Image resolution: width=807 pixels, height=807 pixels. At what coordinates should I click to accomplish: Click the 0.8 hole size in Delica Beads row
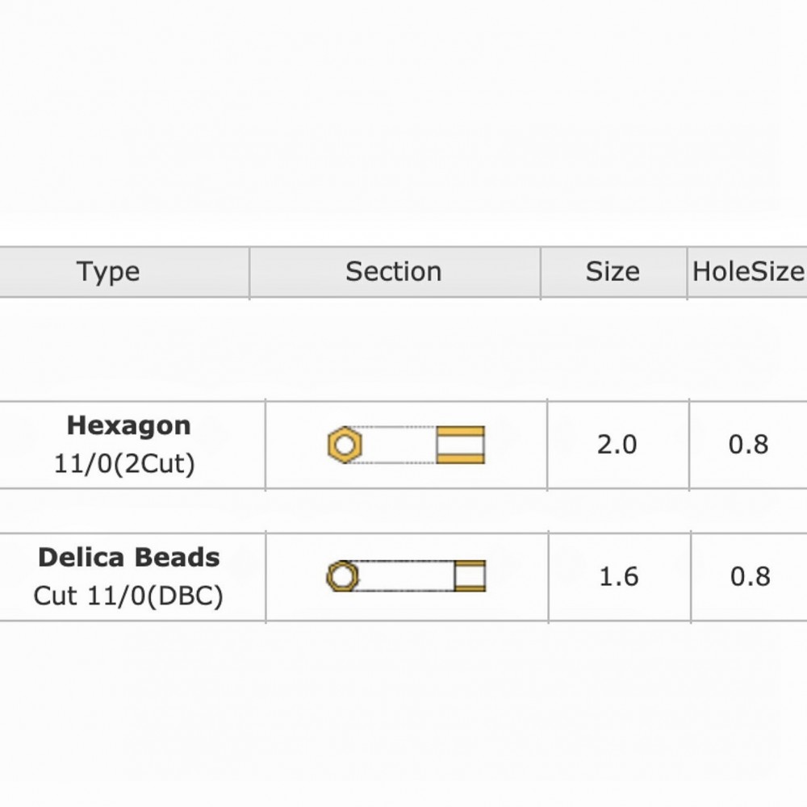(750, 577)
